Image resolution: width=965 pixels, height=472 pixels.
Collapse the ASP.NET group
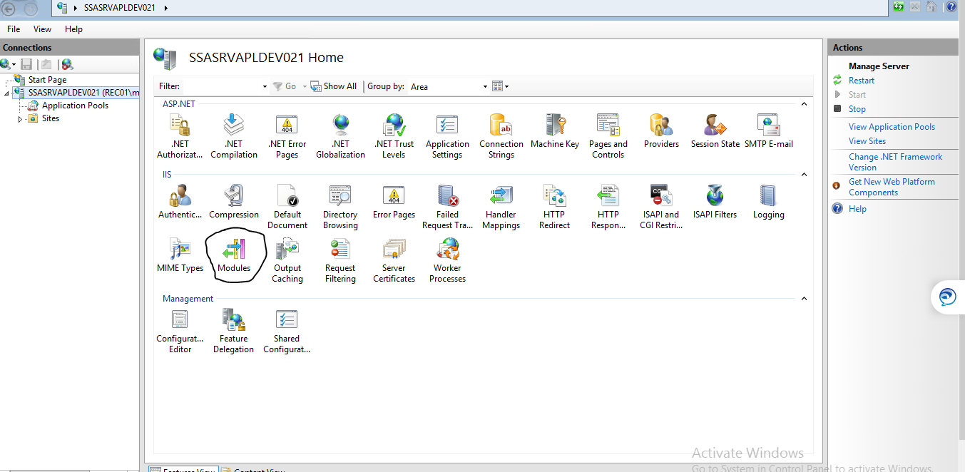click(804, 104)
